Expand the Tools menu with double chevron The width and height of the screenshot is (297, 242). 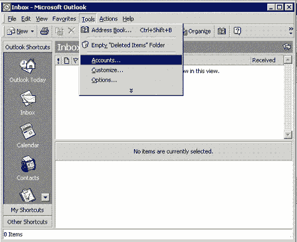131,91
